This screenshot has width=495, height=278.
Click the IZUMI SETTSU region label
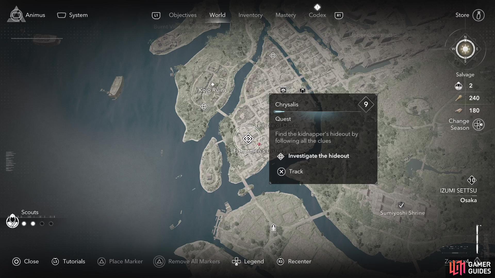[x=458, y=191]
